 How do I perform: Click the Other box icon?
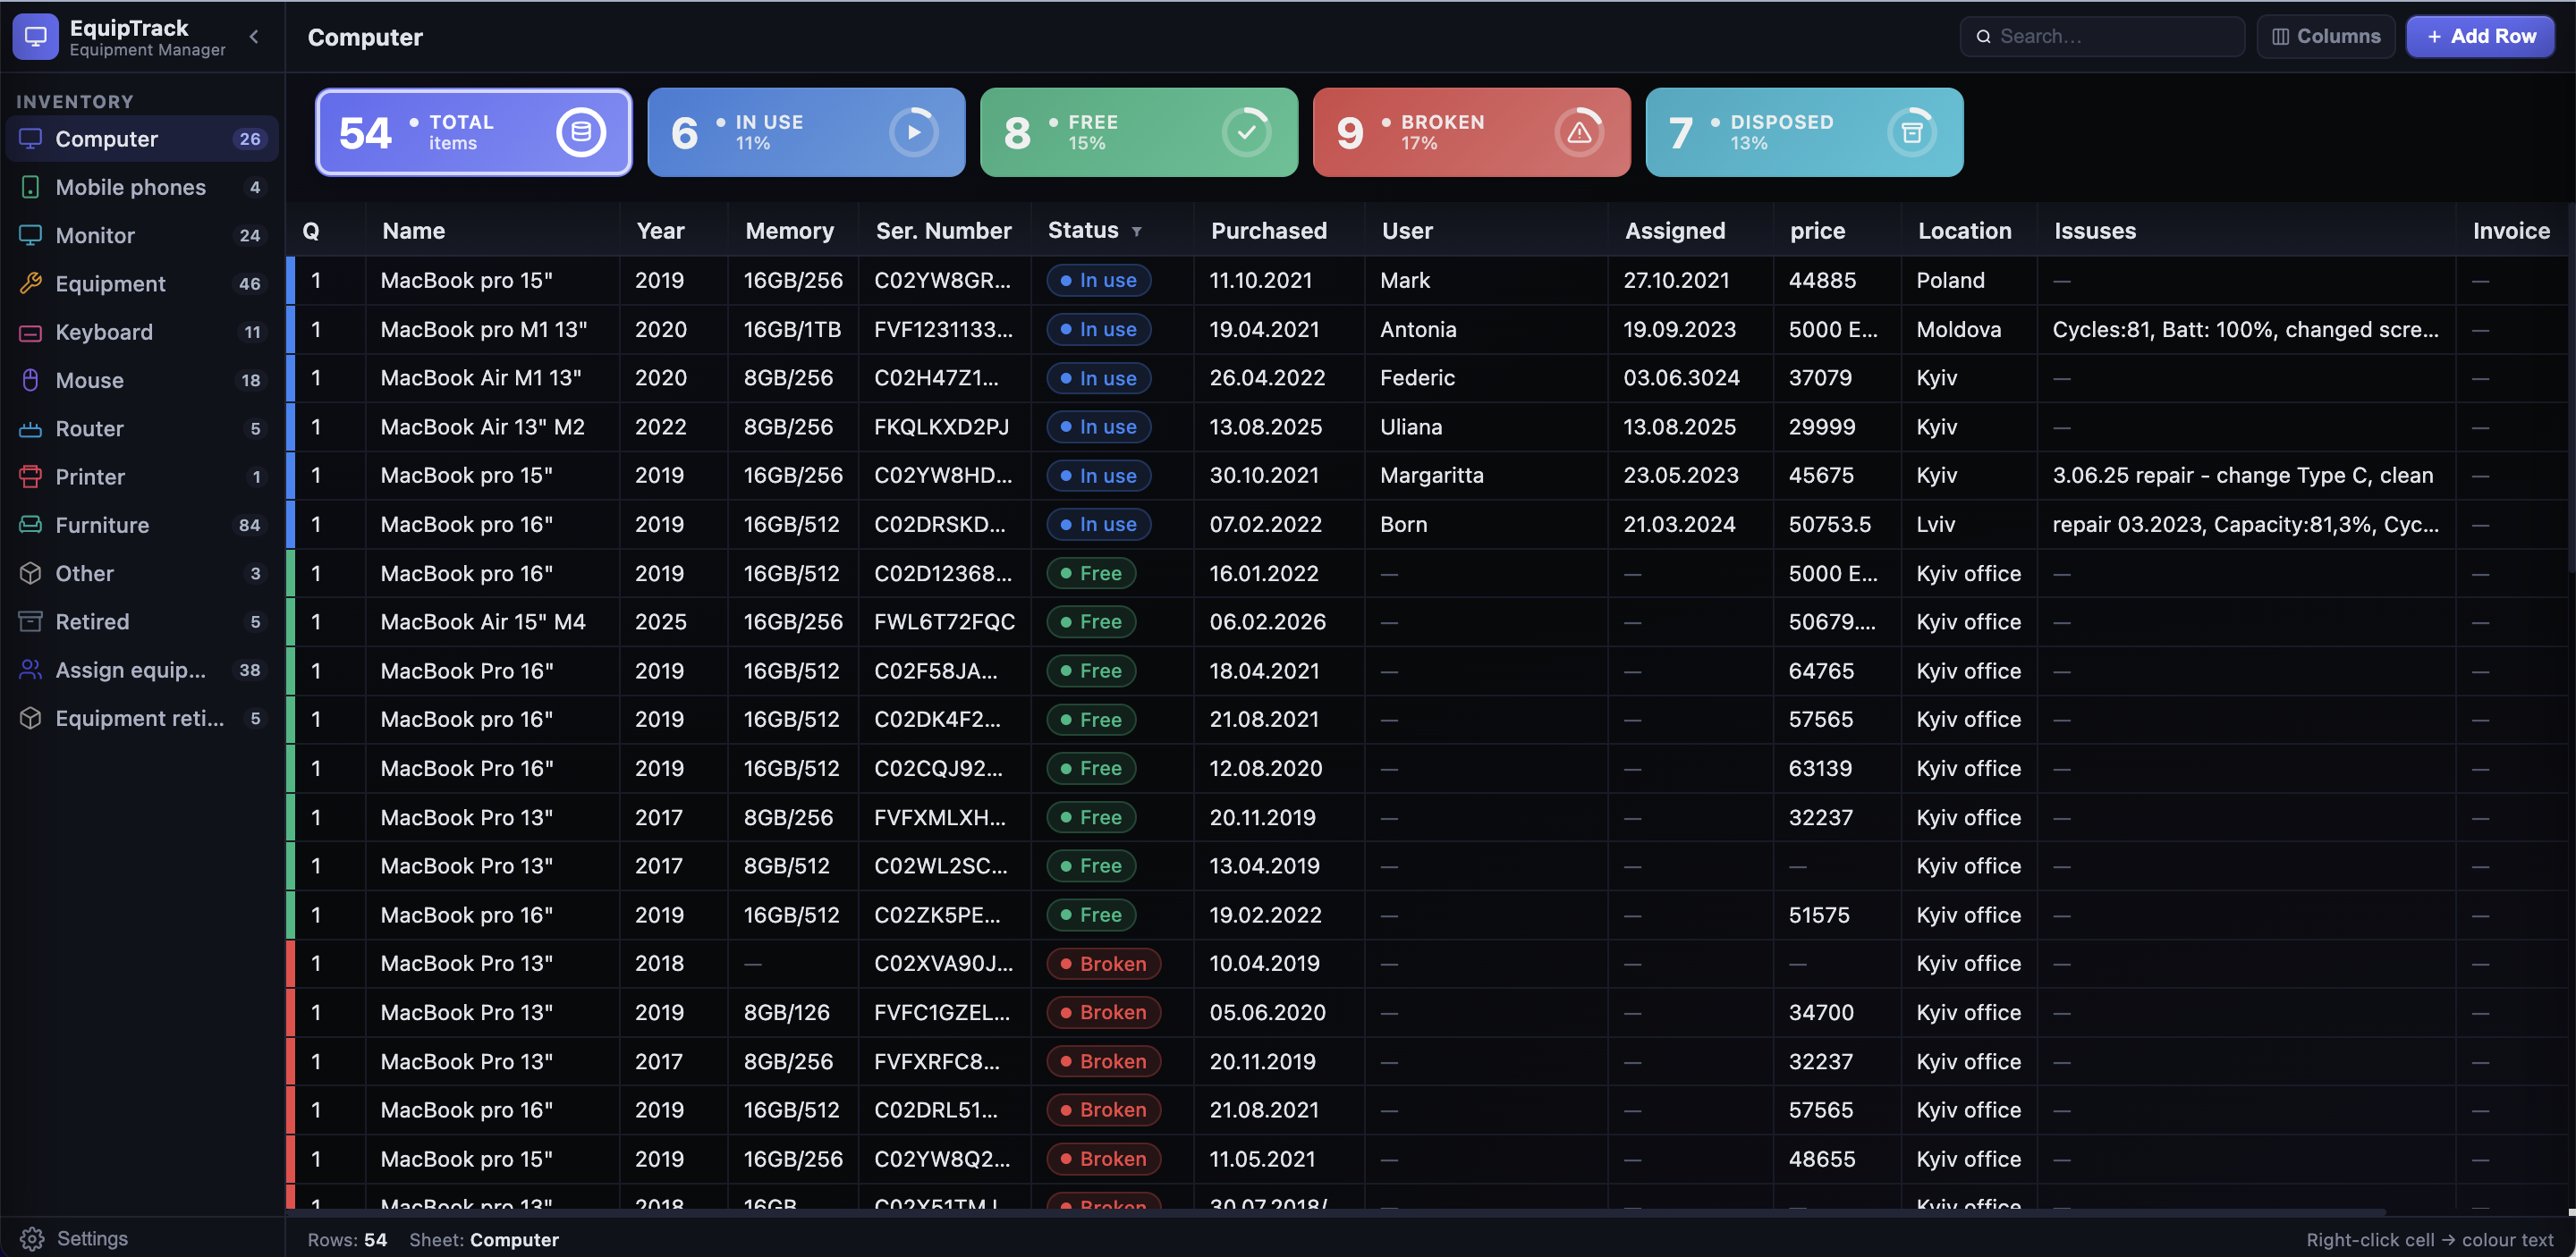point(31,574)
